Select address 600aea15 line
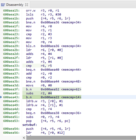This screenshot has height=140, width=136. [11, 10]
